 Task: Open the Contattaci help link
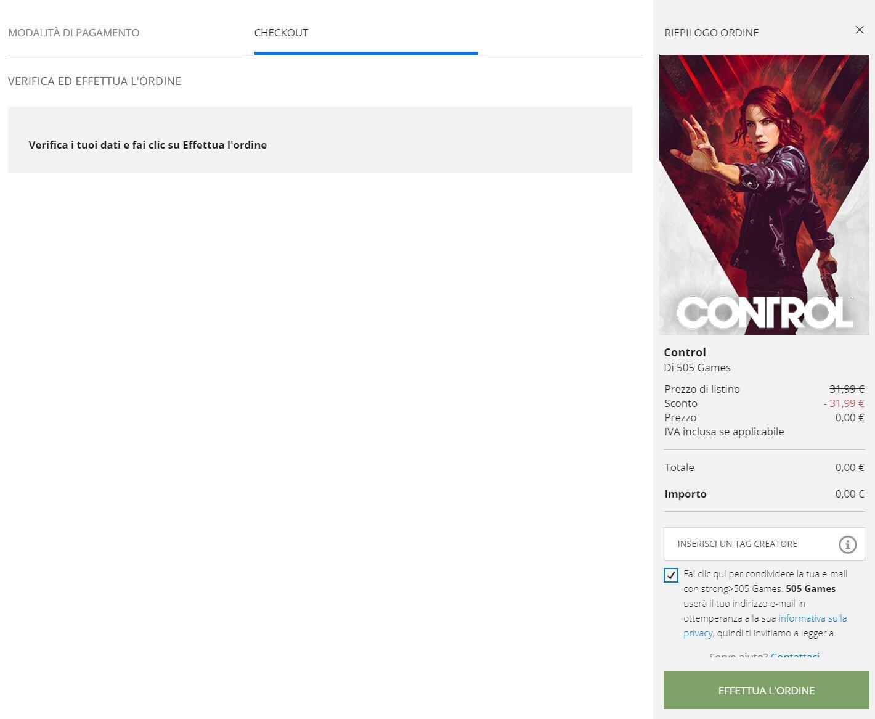(795, 655)
